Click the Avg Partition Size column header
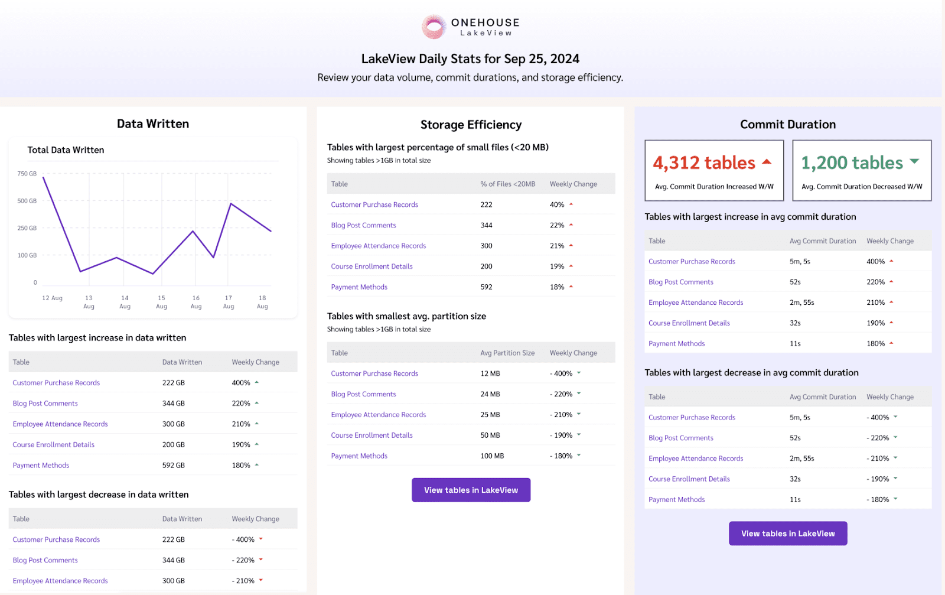945x595 pixels. 507,353
